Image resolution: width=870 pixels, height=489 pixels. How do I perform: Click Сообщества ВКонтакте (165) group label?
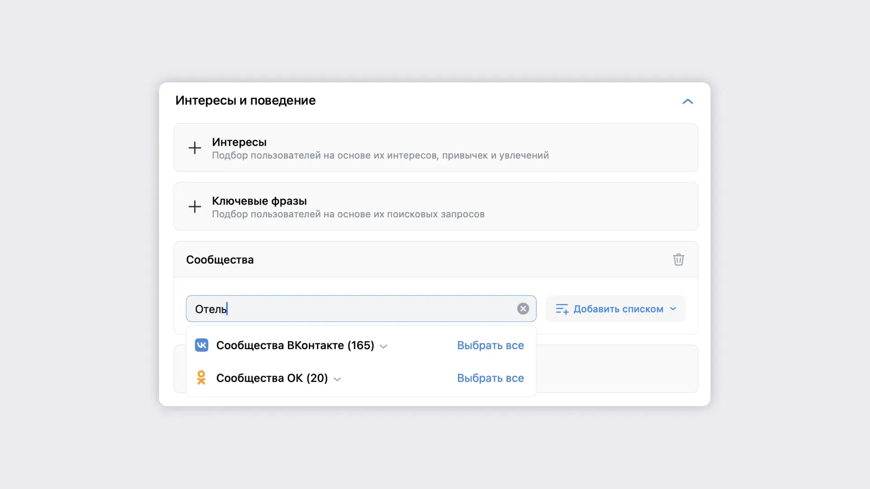(x=295, y=345)
